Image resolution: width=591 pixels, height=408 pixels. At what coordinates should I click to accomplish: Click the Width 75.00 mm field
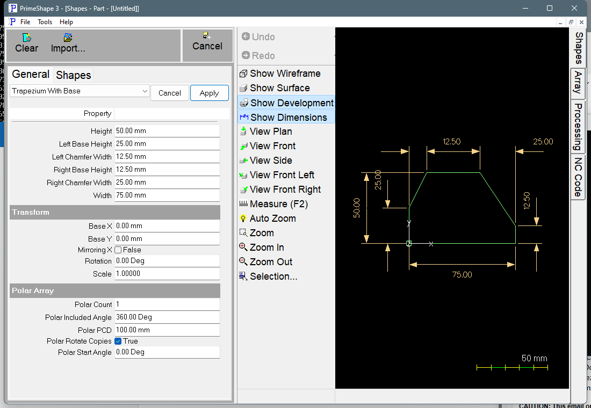[x=167, y=195]
